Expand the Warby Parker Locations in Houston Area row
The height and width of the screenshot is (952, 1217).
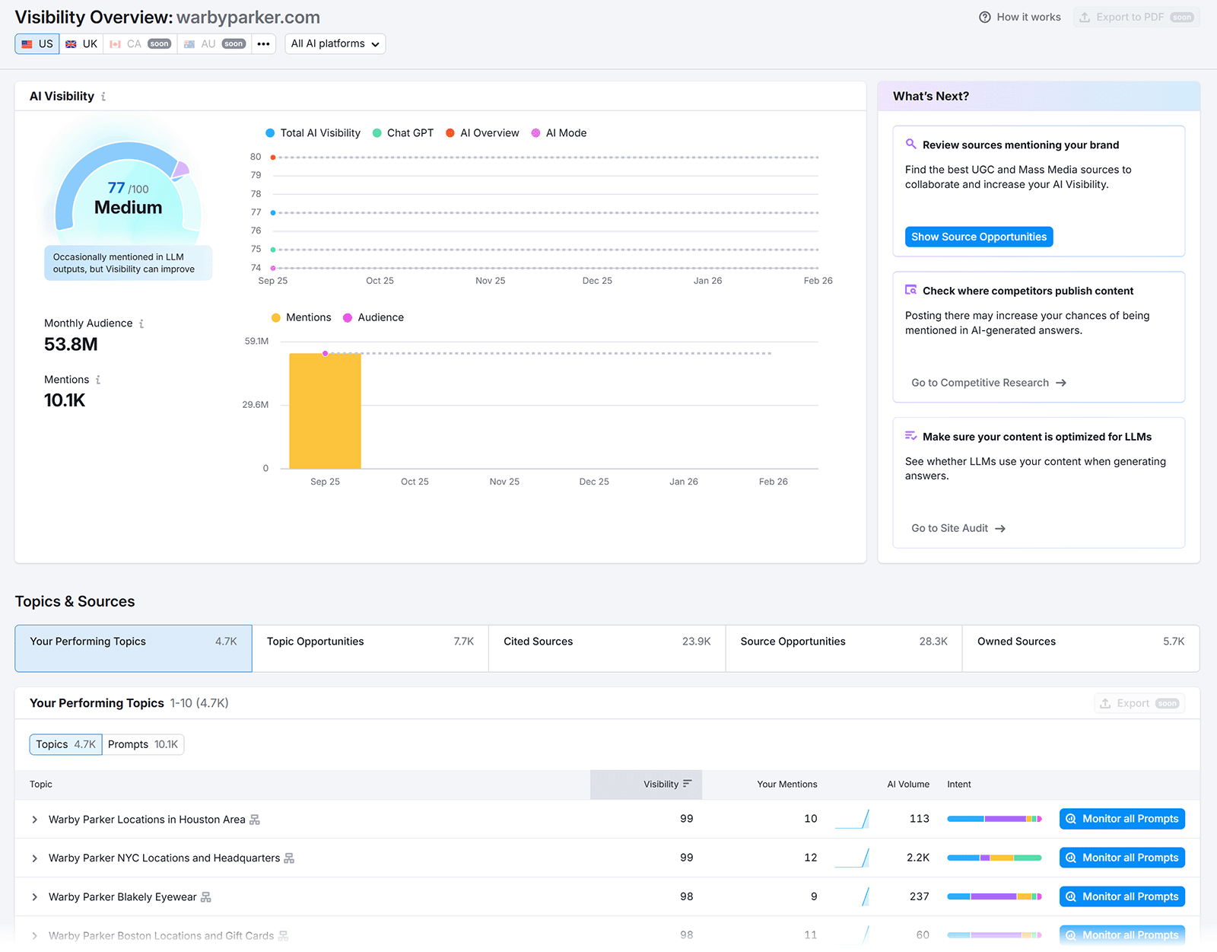pyautogui.click(x=34, y=820)
